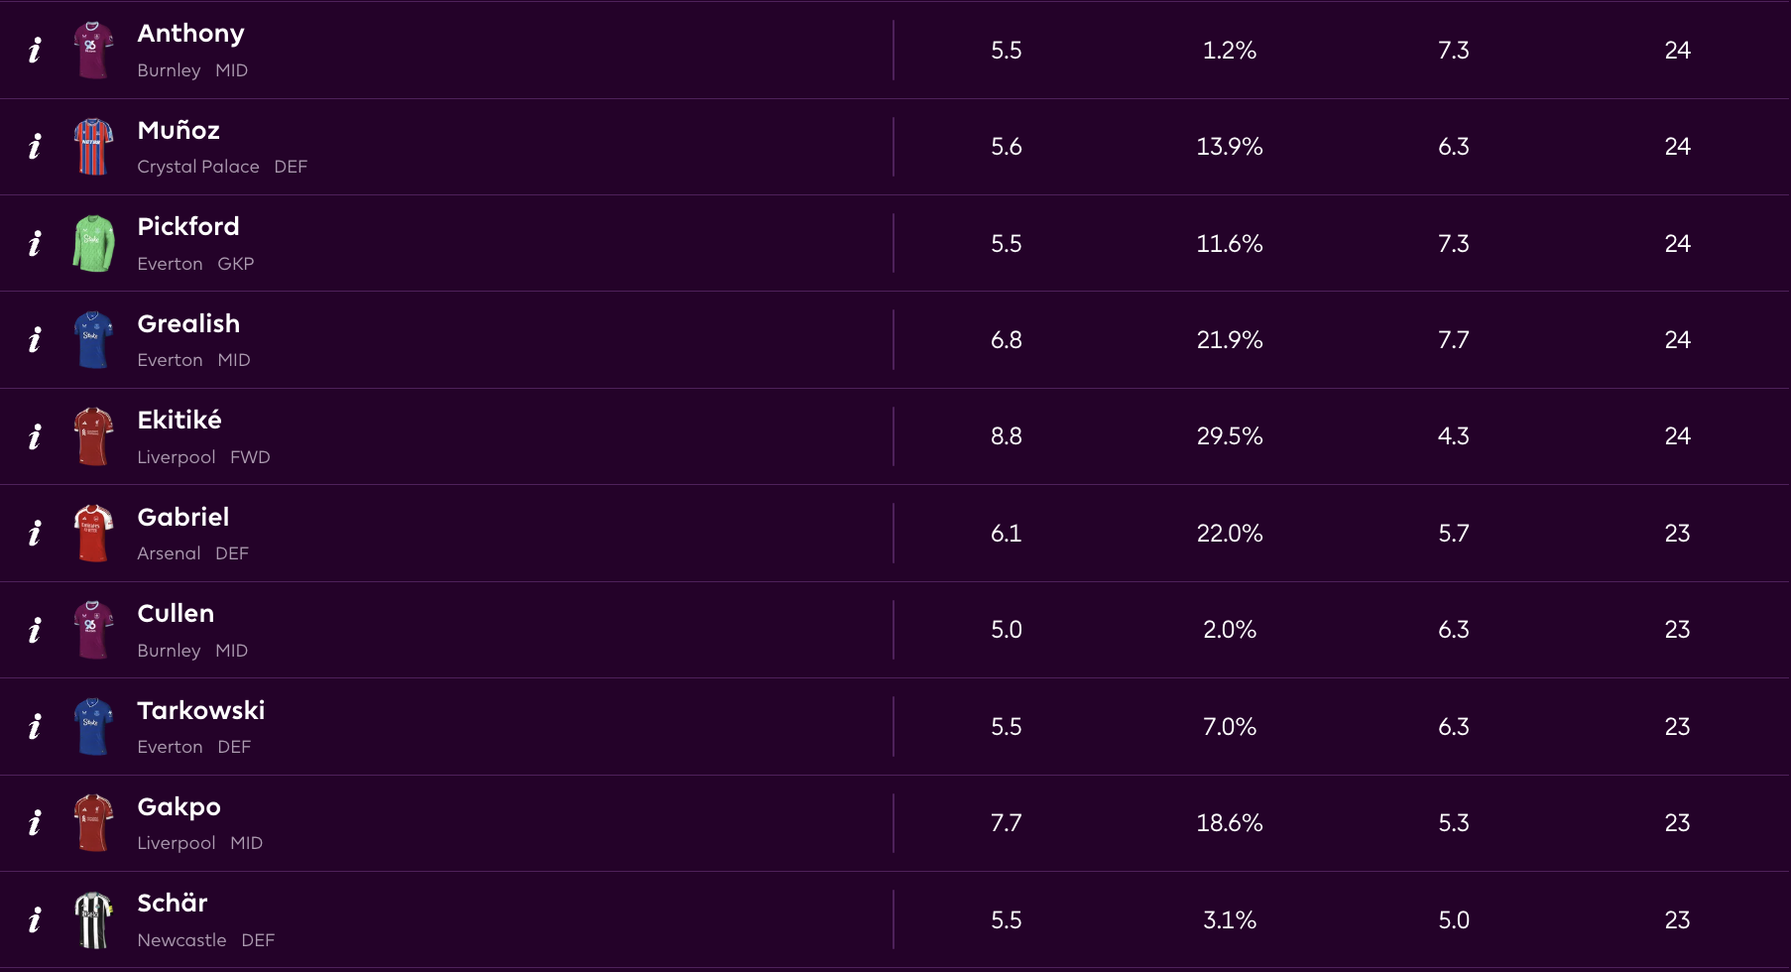Click Muñoz's 13.9% ownership value
Screen dimensions: 1791x972
coord(1230,147)
